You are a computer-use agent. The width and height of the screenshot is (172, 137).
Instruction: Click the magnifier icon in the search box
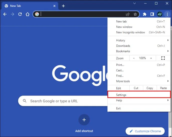tap(25, 101)
